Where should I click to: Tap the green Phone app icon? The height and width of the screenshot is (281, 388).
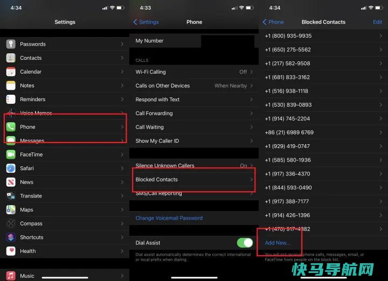(x=11, y=127)
